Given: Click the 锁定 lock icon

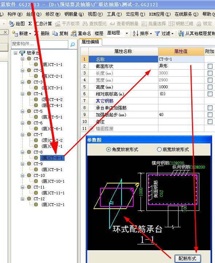Looking at the screenshot, I should [199, 24].
